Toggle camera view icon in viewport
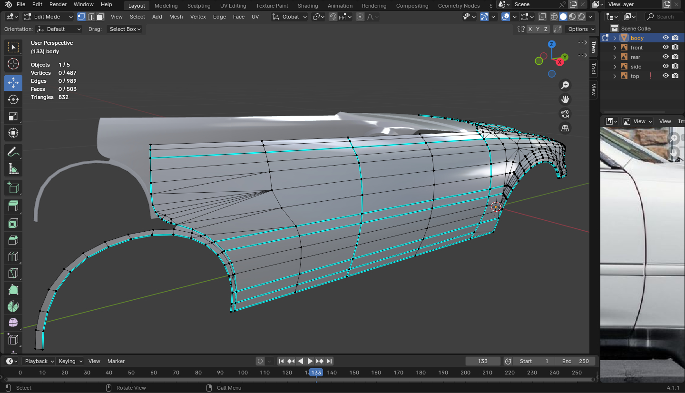The height and width of the screenshot is (393, 685). coord(565,114)
